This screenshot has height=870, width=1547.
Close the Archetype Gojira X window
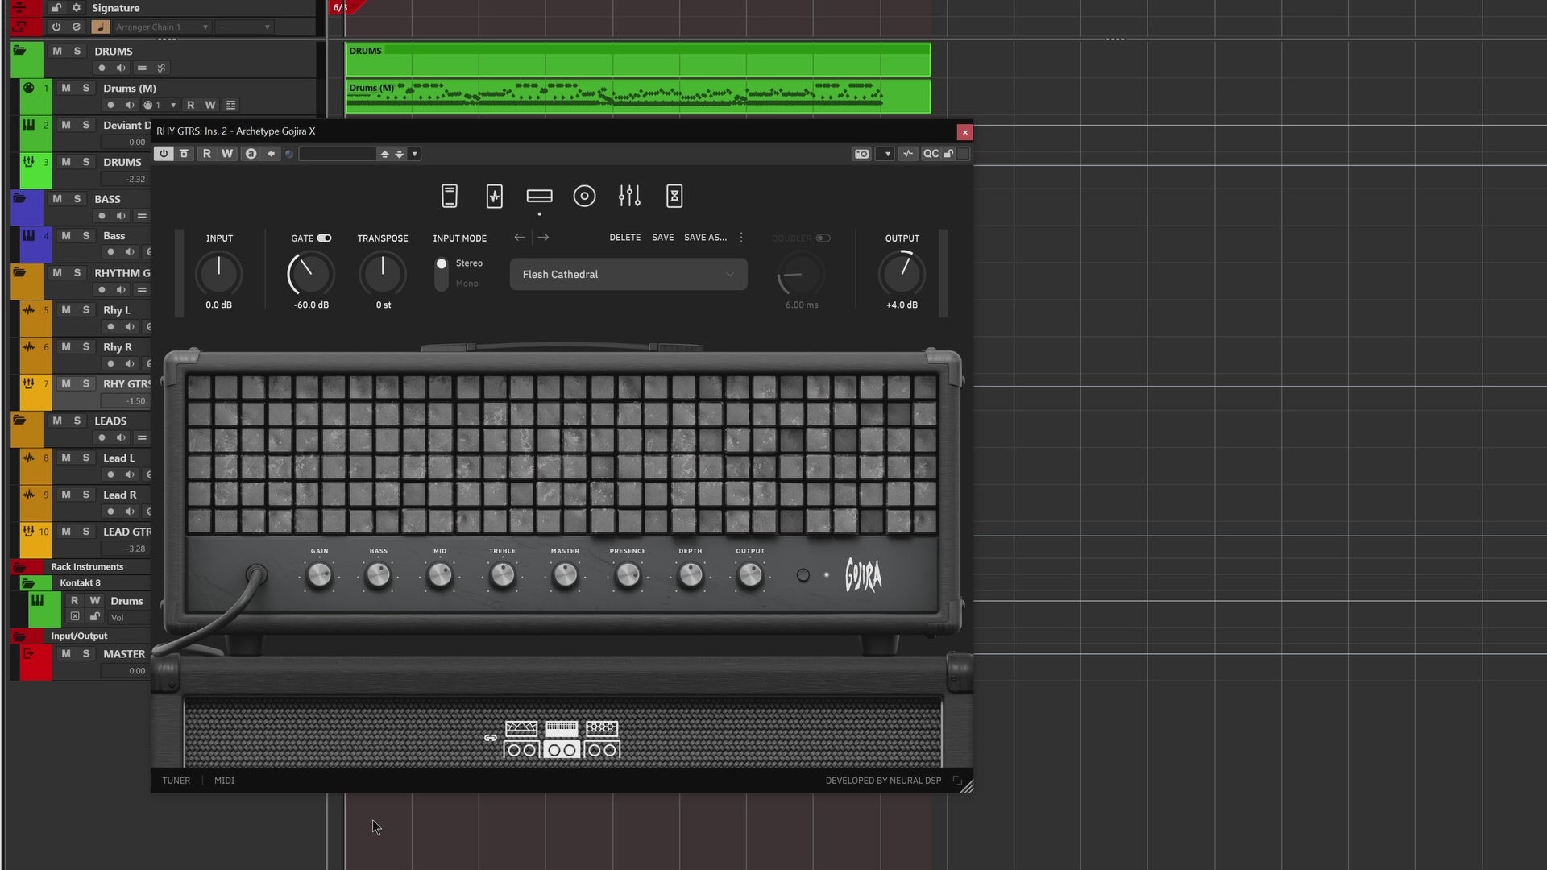pyautogui.click(x=964, y=132)
